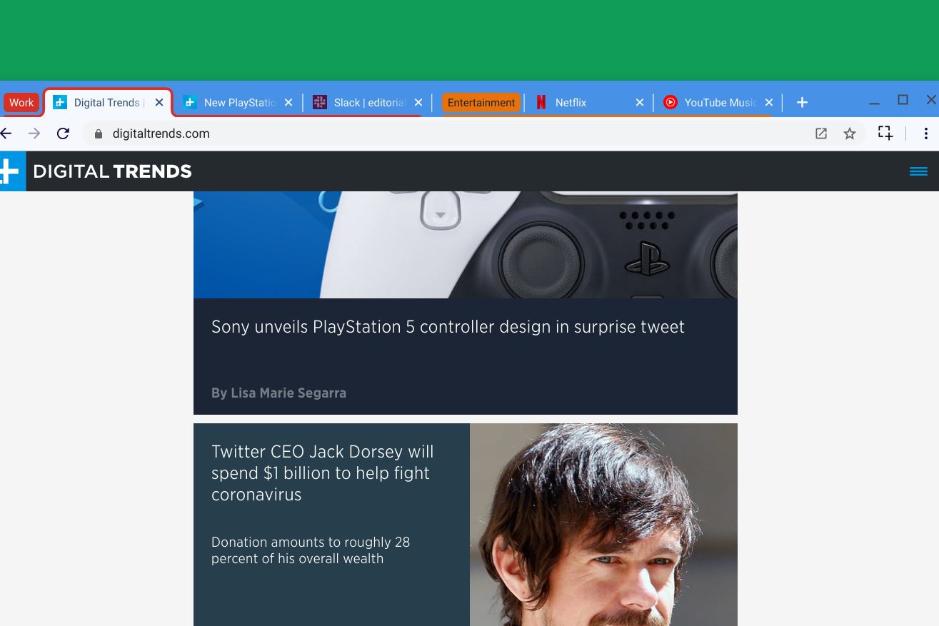Switch to the Digital Trends tab

pos(107,103)
